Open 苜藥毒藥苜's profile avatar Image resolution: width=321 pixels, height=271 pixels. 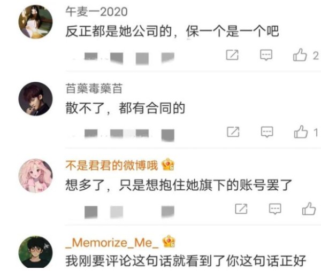36,99
